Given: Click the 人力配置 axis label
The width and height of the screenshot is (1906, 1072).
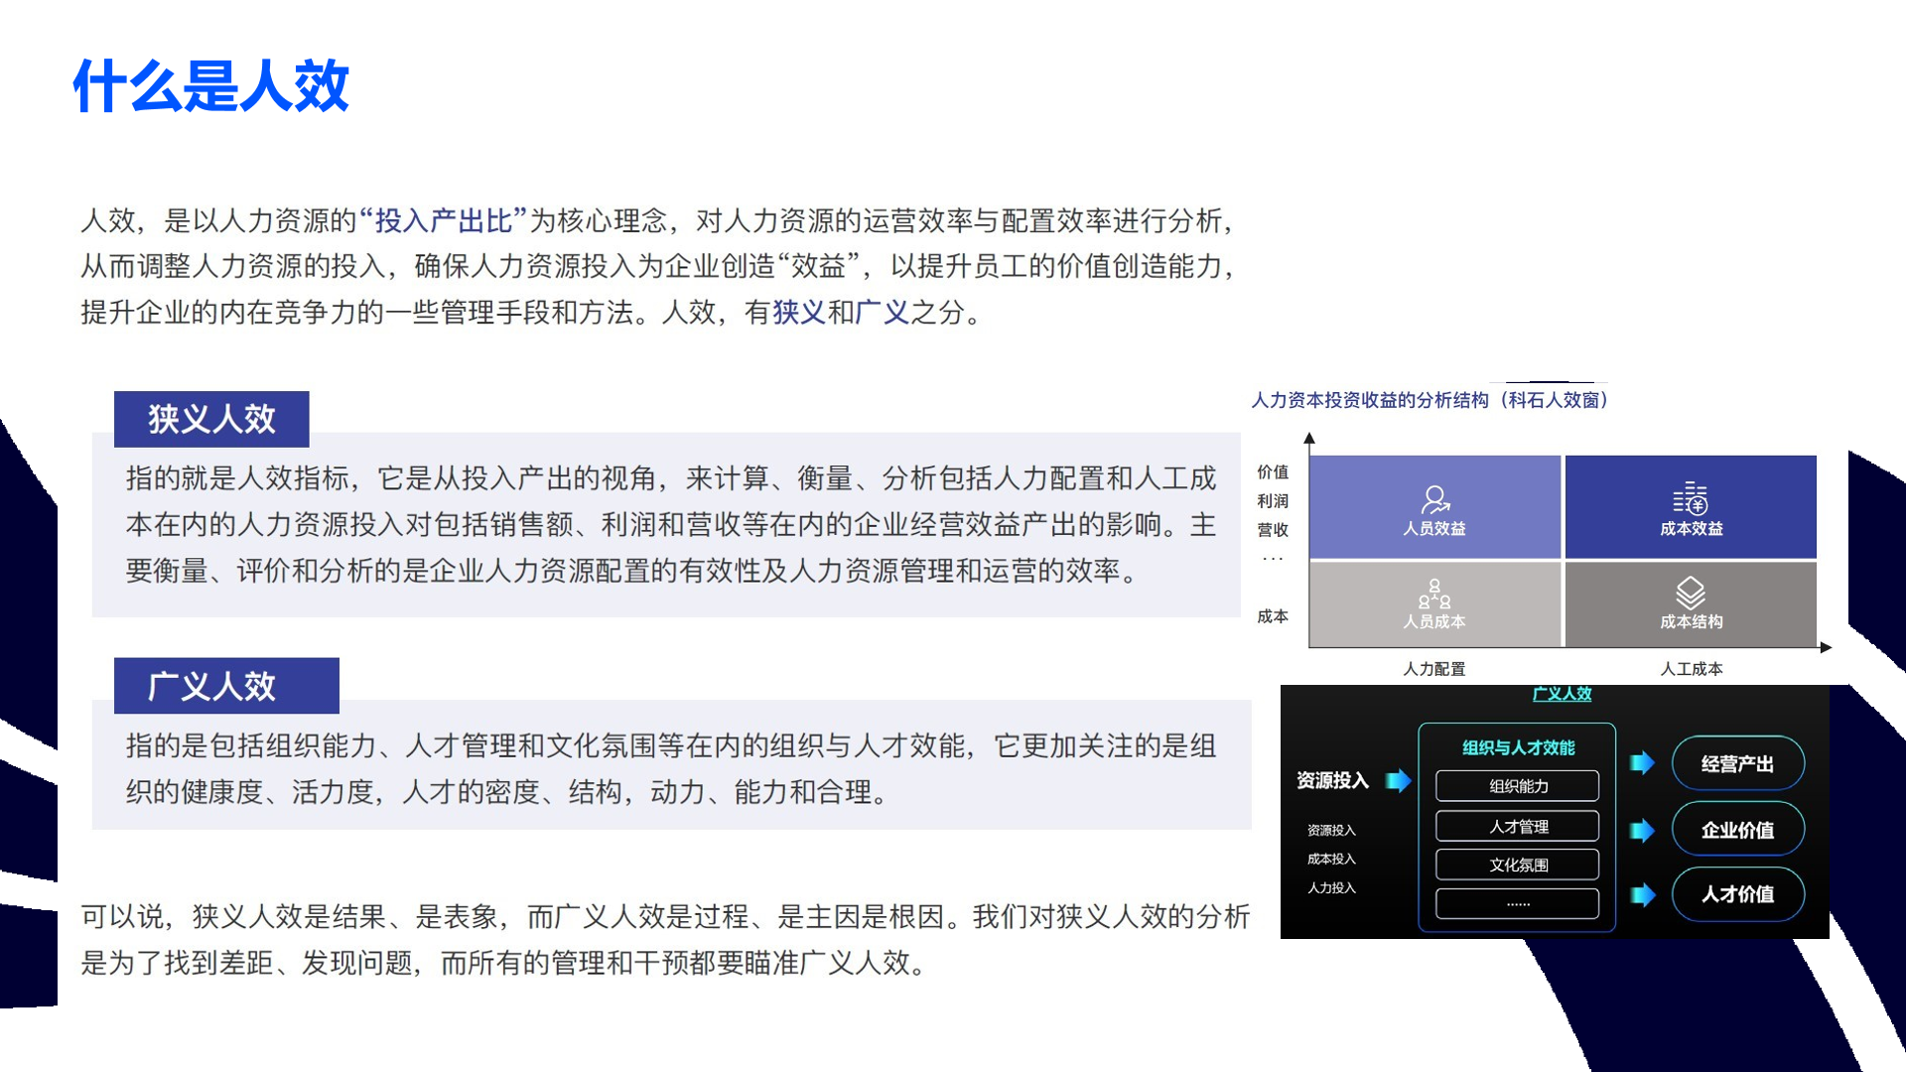Looking at the screenshot, I should pyautogui.click(x=1434, y=669).
